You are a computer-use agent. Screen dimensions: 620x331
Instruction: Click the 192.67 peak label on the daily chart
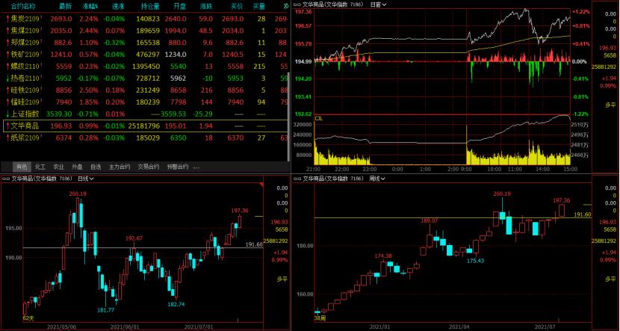[x=134, y=238]
